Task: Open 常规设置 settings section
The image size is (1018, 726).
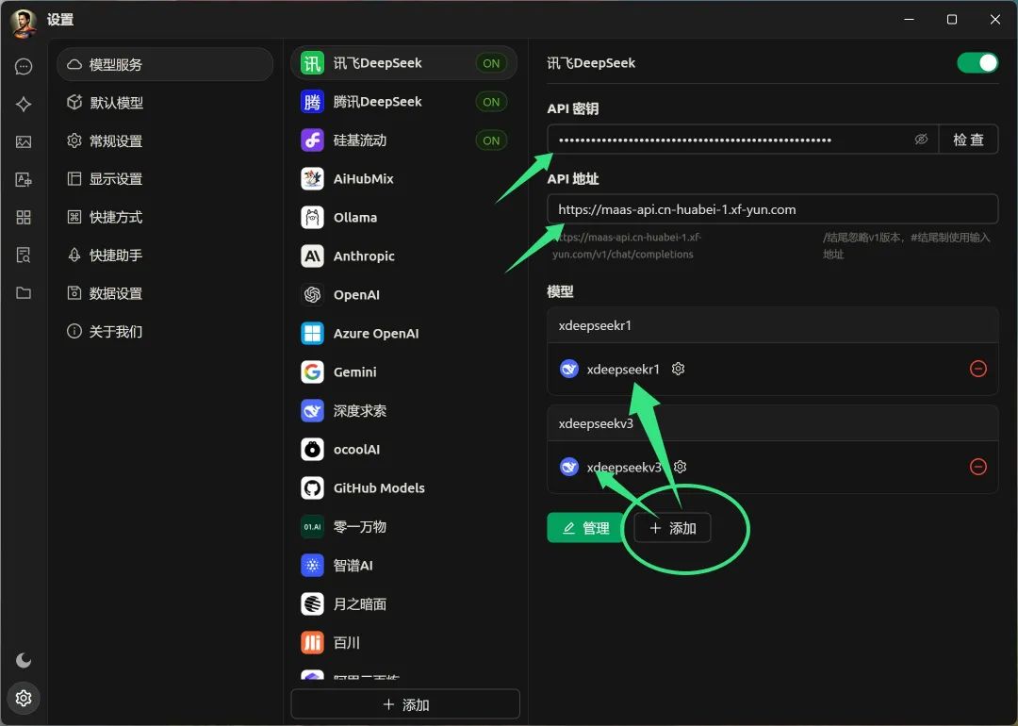Action: 165,140
